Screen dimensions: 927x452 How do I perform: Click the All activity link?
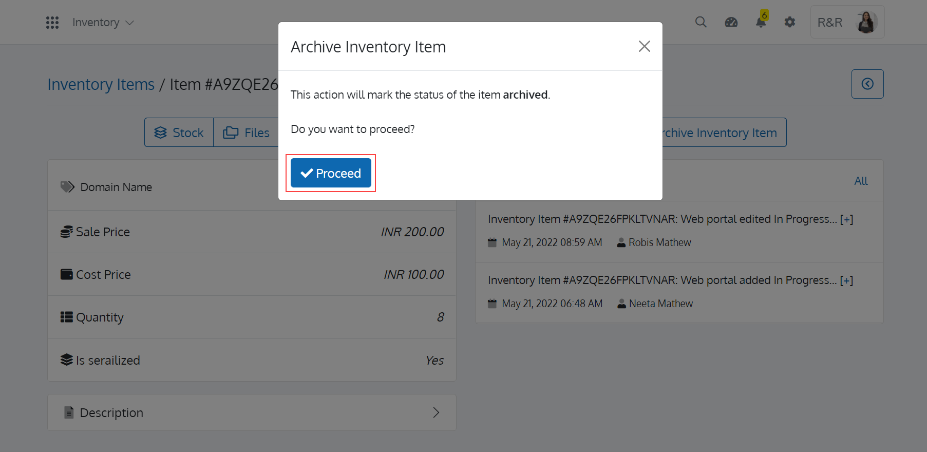pos(861,181)
